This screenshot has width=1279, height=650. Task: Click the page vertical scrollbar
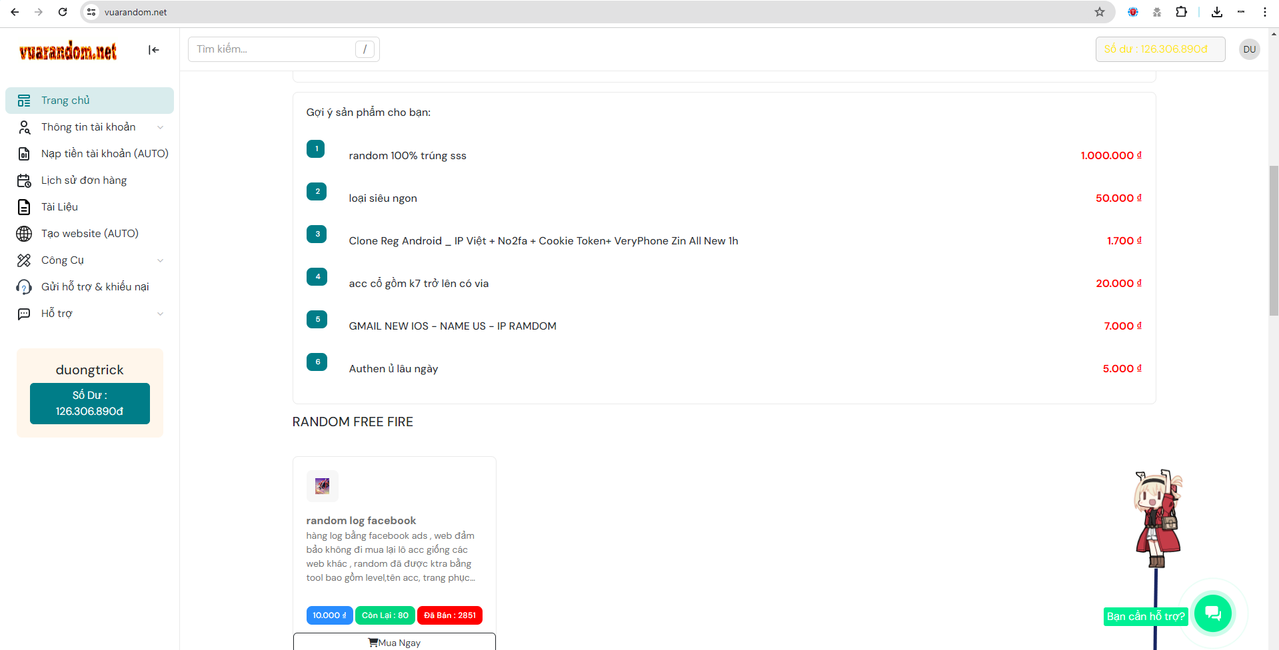(1274, 240)
